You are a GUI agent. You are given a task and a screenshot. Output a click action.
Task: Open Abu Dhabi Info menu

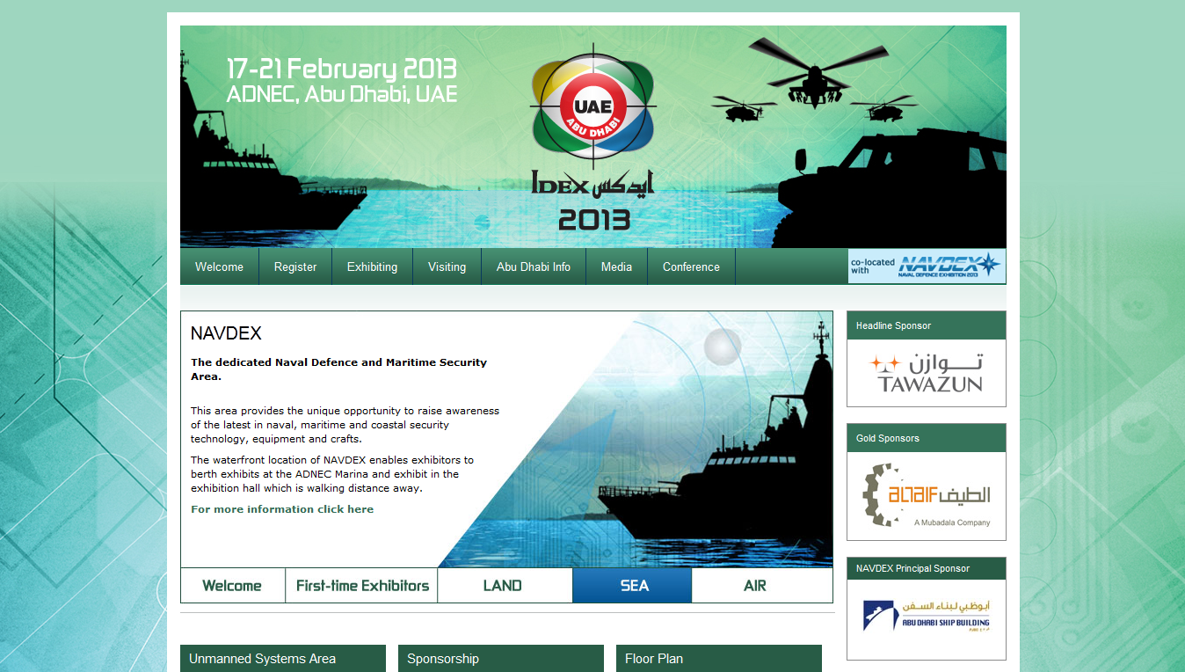point(534,267)
